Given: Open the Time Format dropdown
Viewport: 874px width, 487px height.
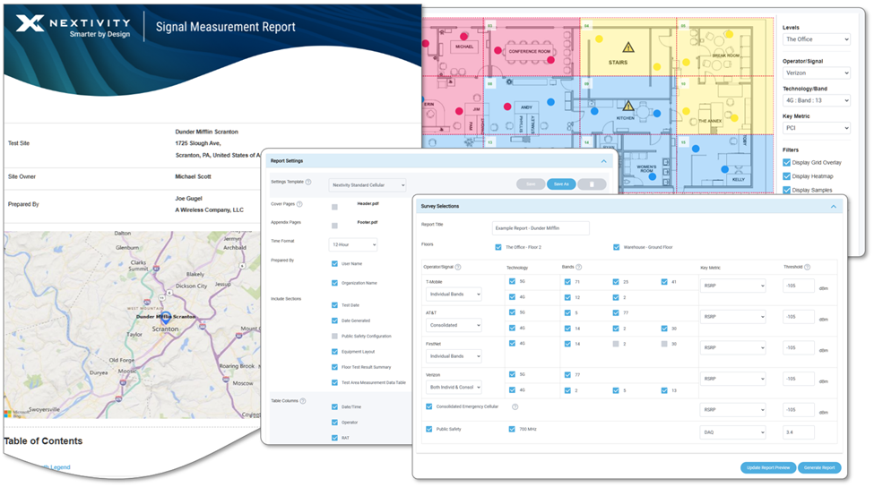Looking at the screenshot, I should pos(353,244).
